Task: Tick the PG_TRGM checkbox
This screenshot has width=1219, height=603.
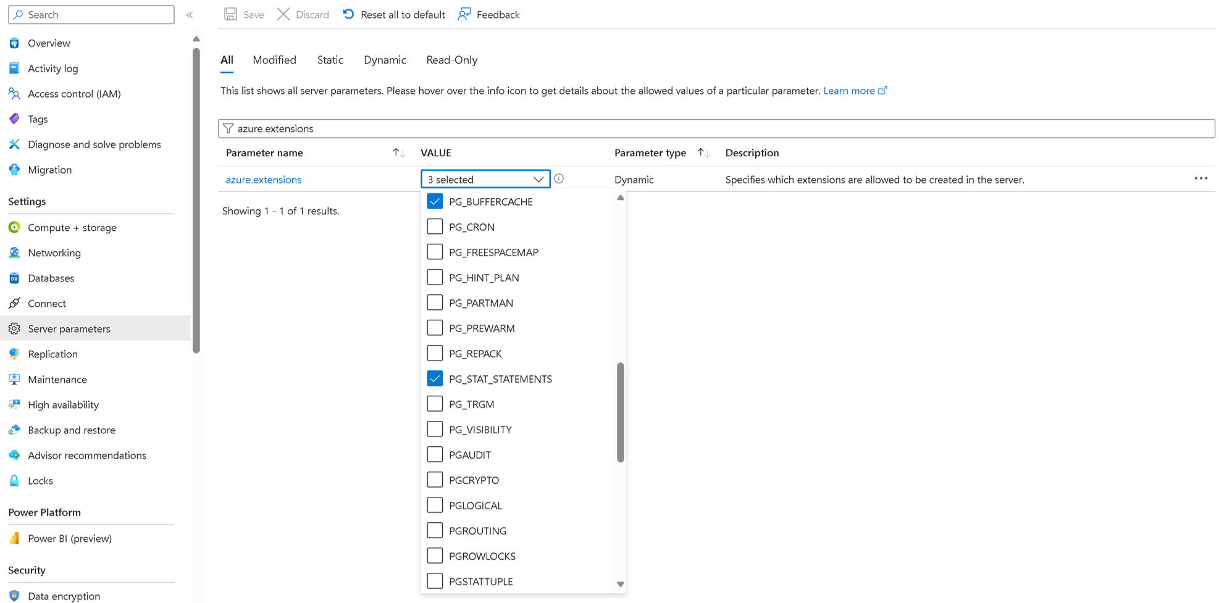Action: 435,404
